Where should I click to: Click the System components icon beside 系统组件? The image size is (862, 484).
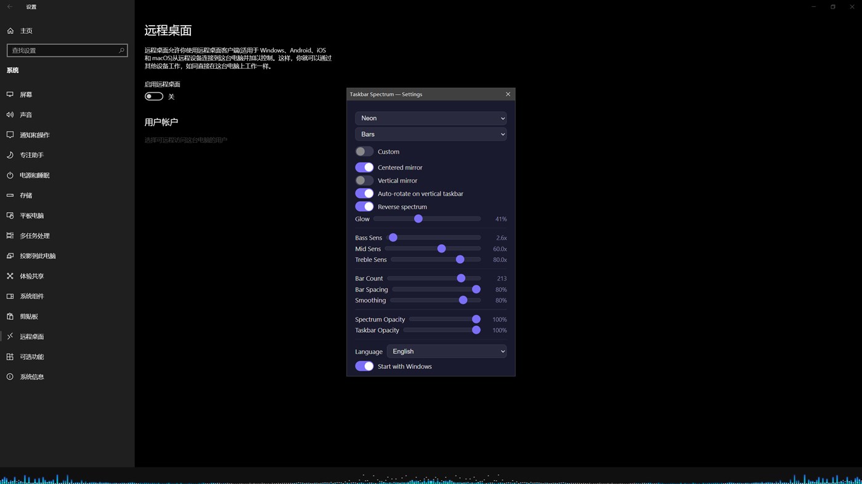pyautogui.click(x=10, y=296)
